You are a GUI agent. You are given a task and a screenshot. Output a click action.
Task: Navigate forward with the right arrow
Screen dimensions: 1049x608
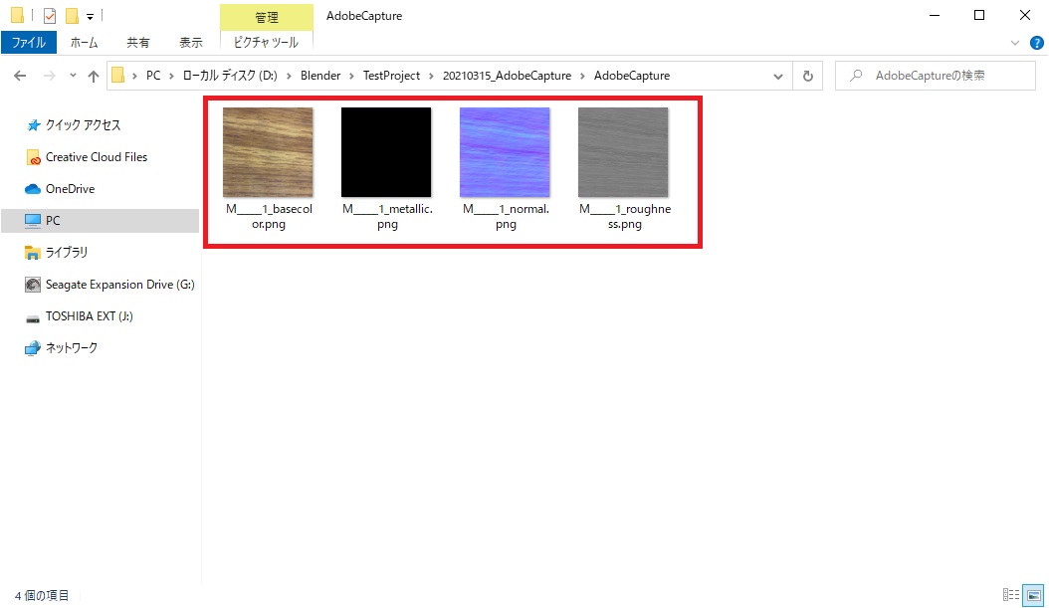(x=47, y=75)
